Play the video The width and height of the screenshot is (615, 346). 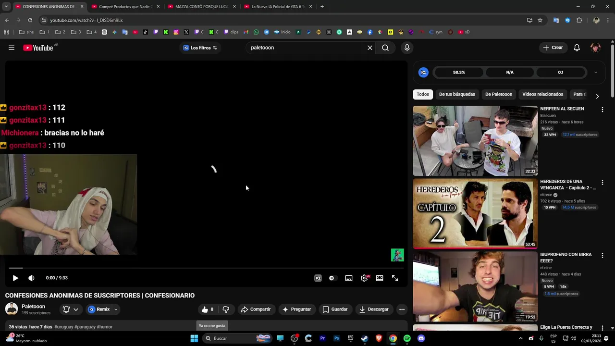pyautogui.click(x=15, y=278)
